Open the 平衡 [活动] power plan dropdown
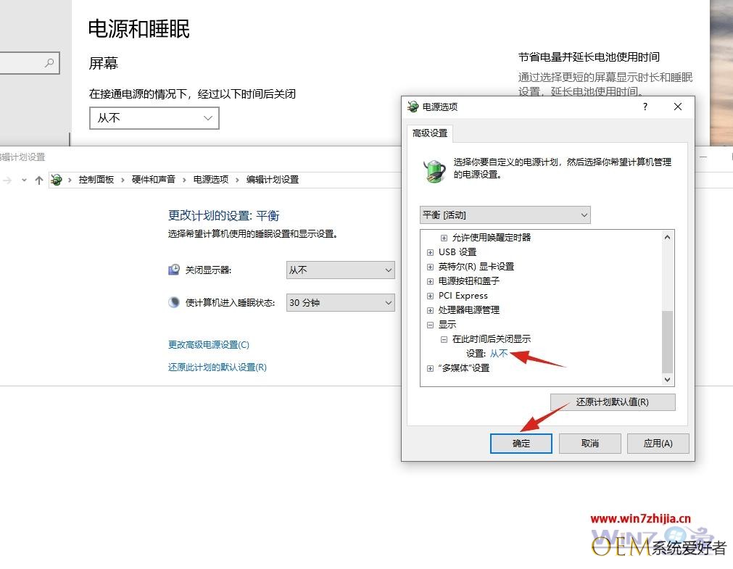Screen dimensions: 733x569 505,215
